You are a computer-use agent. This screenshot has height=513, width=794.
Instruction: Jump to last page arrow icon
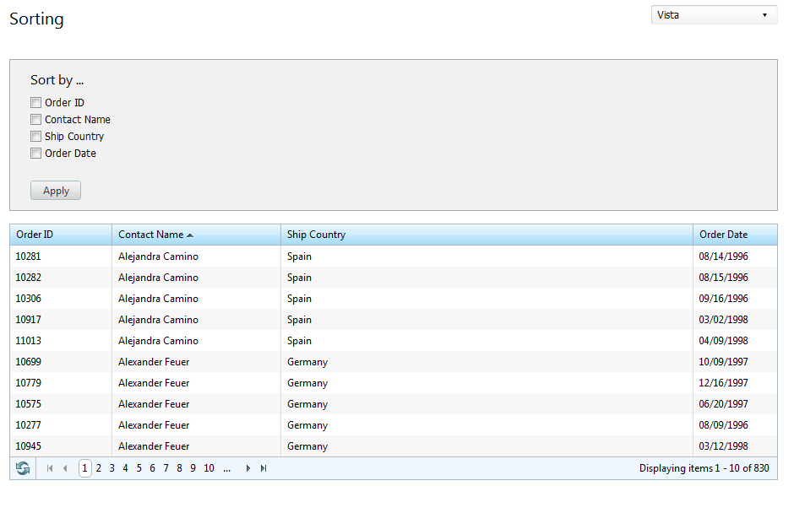264,468
